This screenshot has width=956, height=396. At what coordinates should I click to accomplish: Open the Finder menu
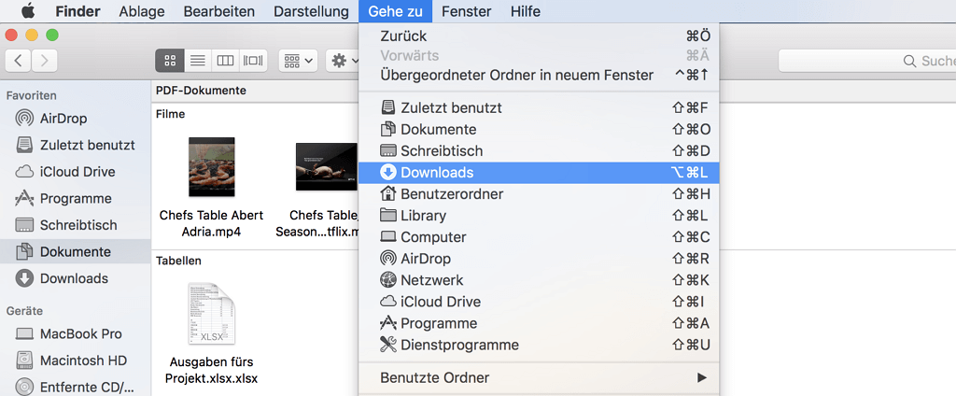(78, 11)
